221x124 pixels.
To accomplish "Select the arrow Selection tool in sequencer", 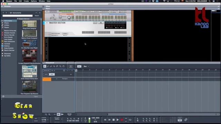I will click(x=45, y=66).
